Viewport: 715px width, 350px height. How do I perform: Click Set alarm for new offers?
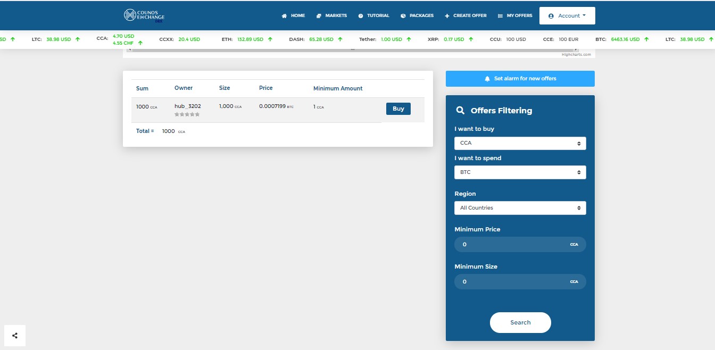pyautogui.click(x=520, y=79)
